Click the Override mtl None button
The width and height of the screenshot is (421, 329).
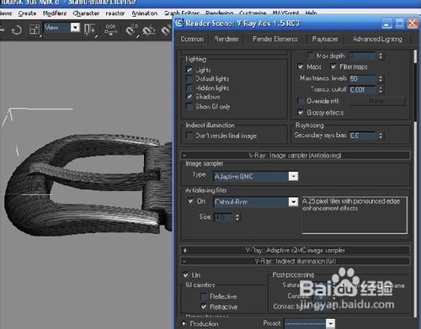(377, 101)
